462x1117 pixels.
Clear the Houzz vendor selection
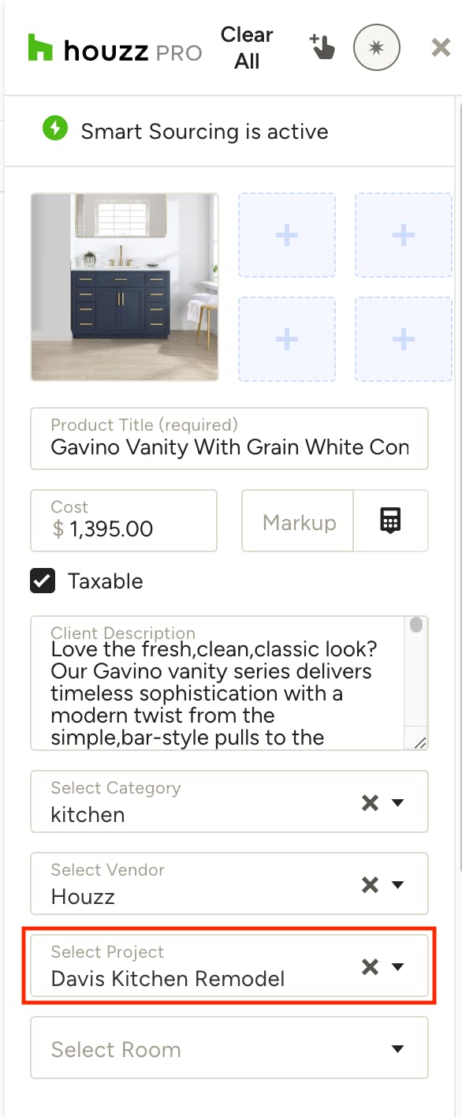pos(369,885)
